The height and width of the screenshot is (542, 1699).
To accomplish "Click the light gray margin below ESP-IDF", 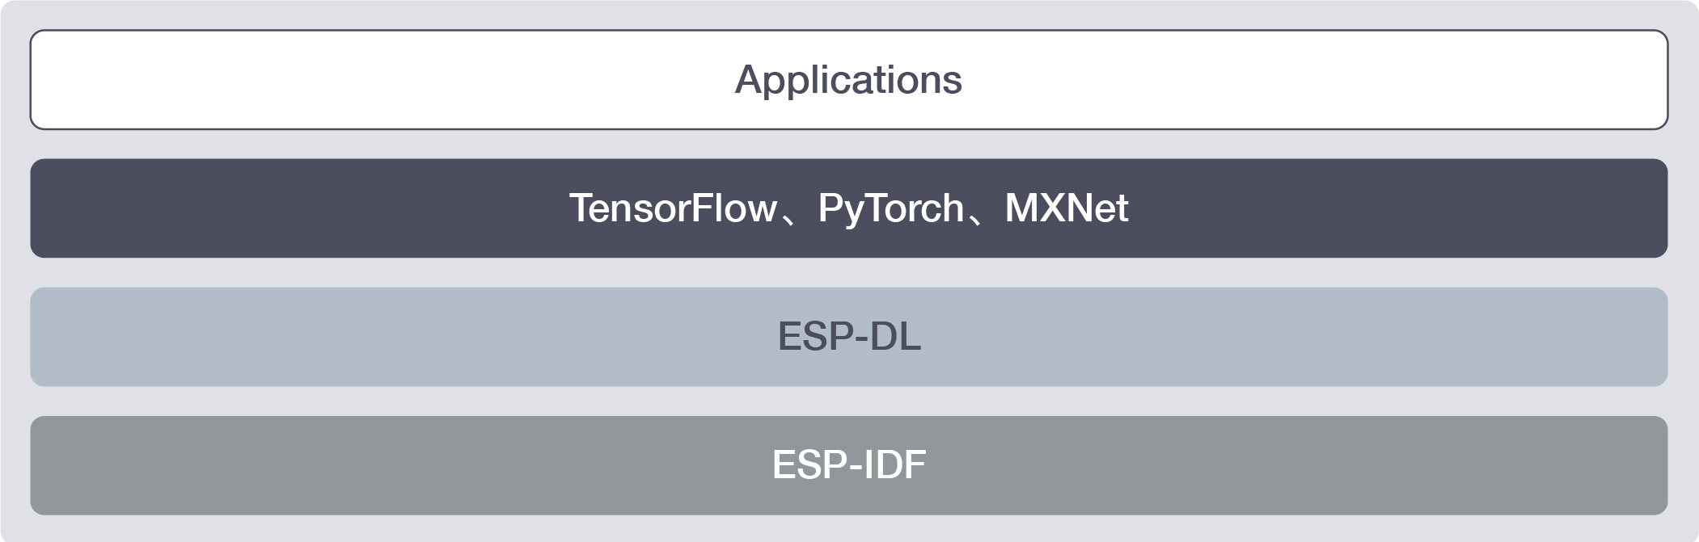I will 849,528.
